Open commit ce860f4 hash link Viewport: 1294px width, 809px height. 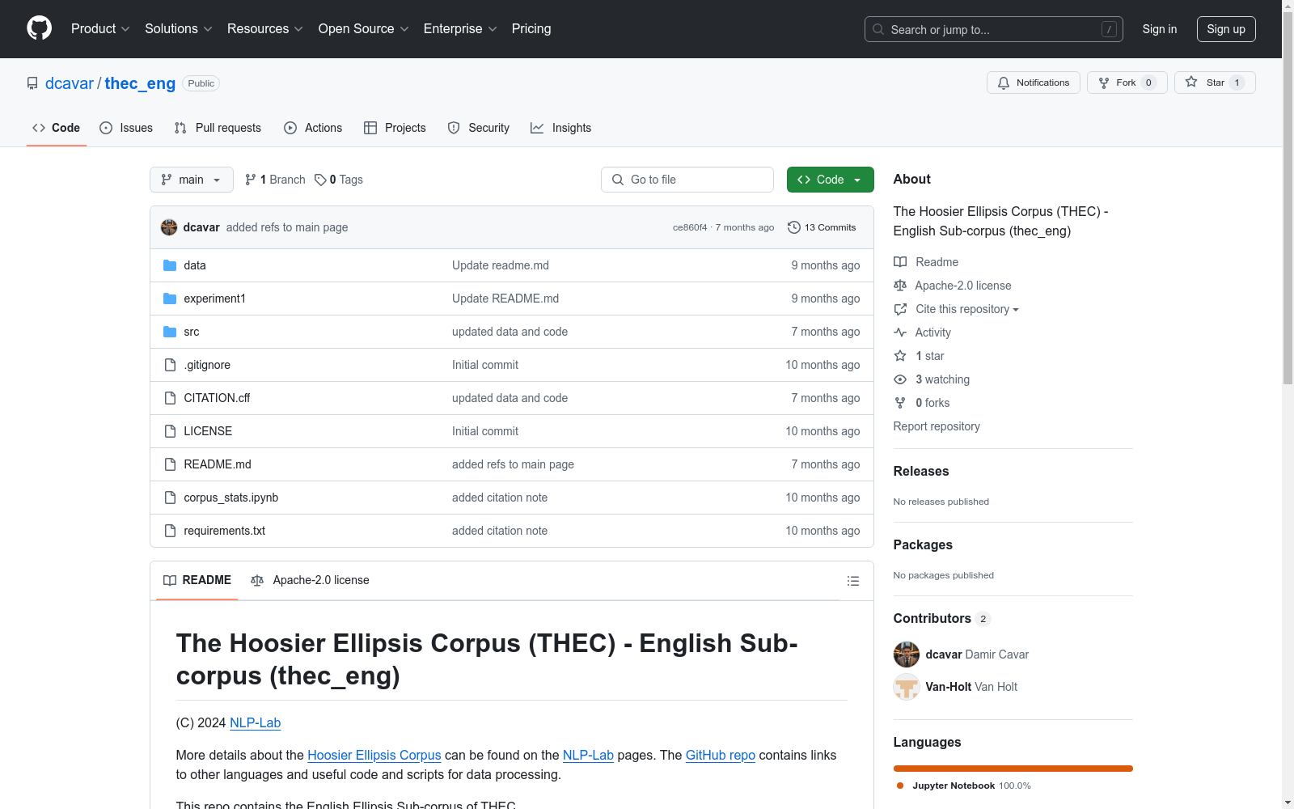[x=690, y=227]
